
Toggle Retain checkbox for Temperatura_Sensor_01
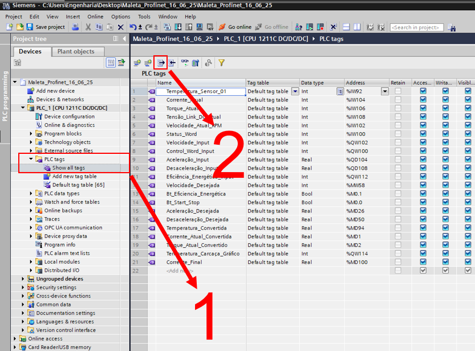(397, 91)
